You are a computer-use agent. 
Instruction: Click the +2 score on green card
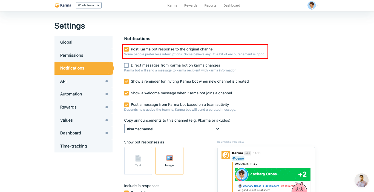click(302, 175)
